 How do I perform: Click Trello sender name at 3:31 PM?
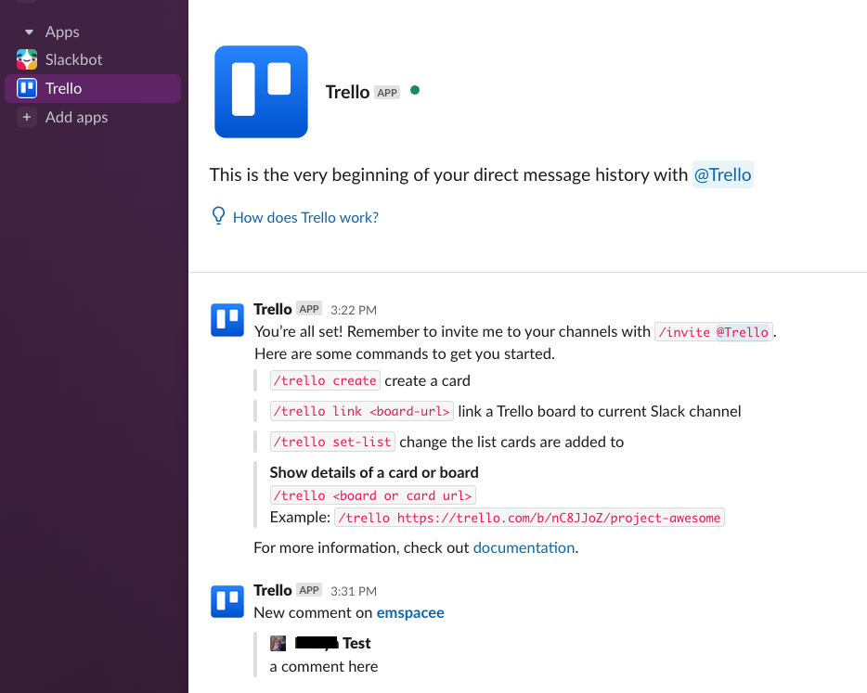click(x=273, y=590)
